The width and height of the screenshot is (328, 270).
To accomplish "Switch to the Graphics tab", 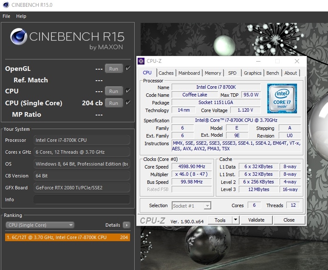I will tap(252, 73).
